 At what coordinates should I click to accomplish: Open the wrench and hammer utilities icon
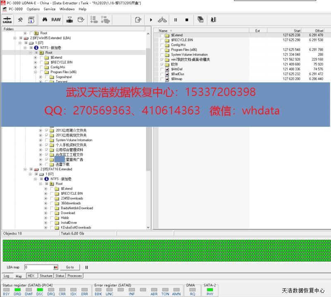[20, 19]
